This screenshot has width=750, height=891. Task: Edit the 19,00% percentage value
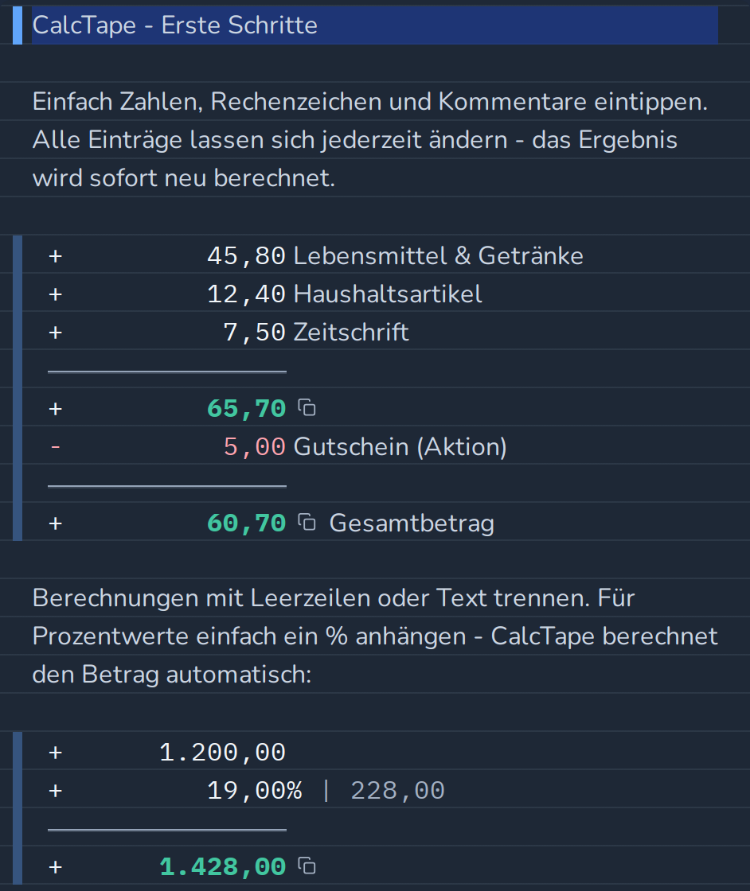point(254,791)
